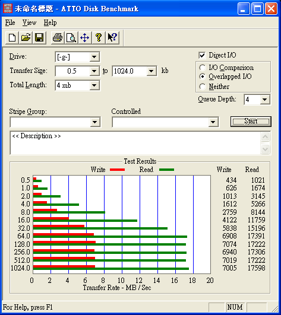
Task: Minimize the ATTO Disk Benchmark window
Action: (244, 9)
